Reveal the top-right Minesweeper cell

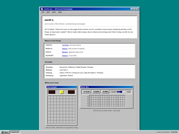pyautogui.click(x=74, y=98)
